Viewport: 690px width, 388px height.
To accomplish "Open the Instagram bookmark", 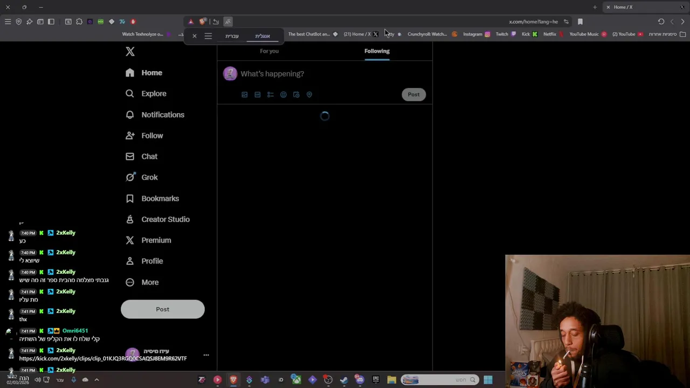I will coord(477,34).
